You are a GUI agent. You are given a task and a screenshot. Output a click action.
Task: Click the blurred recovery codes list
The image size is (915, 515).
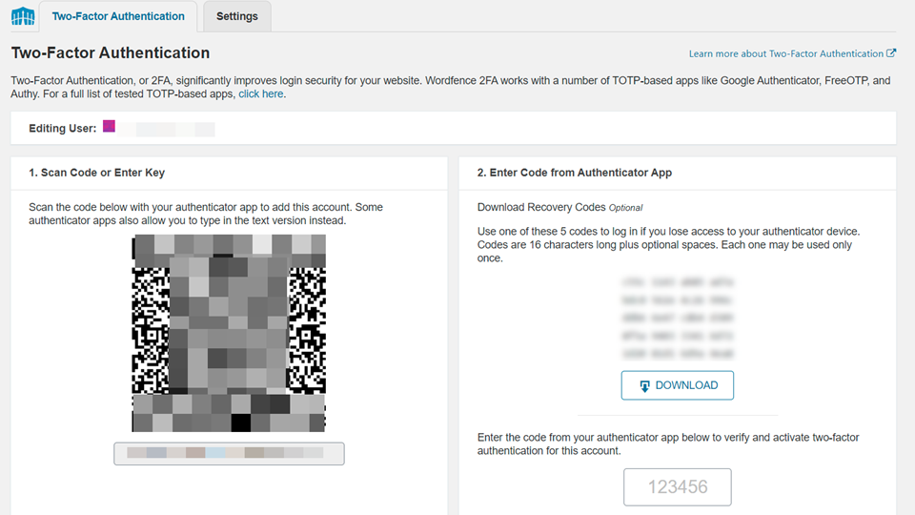click(x=677, y=319)
